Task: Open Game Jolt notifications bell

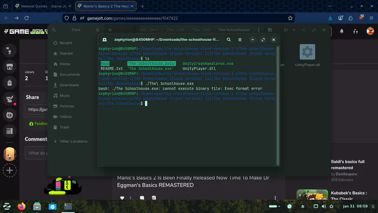Action: [342, 31]
